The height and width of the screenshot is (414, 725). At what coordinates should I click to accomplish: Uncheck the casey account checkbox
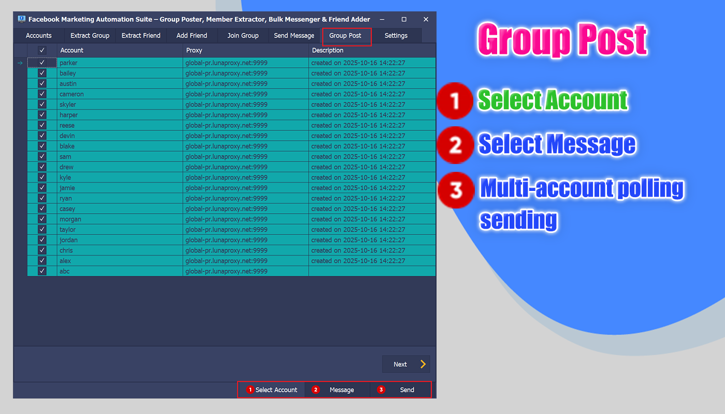pyautogui.click(x=42, y=209)
